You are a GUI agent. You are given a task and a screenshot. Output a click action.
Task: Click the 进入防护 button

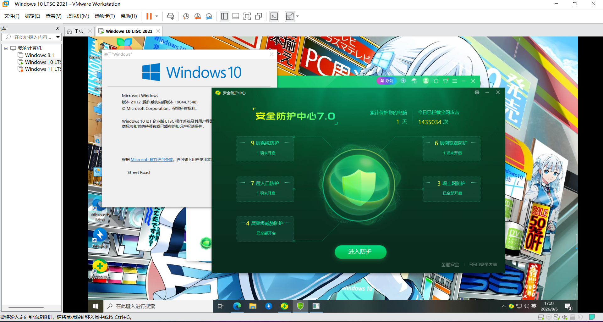360,252
